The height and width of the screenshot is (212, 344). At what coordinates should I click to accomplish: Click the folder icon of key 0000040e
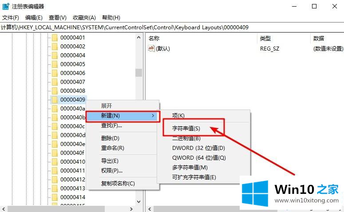[x=55, y=144]
